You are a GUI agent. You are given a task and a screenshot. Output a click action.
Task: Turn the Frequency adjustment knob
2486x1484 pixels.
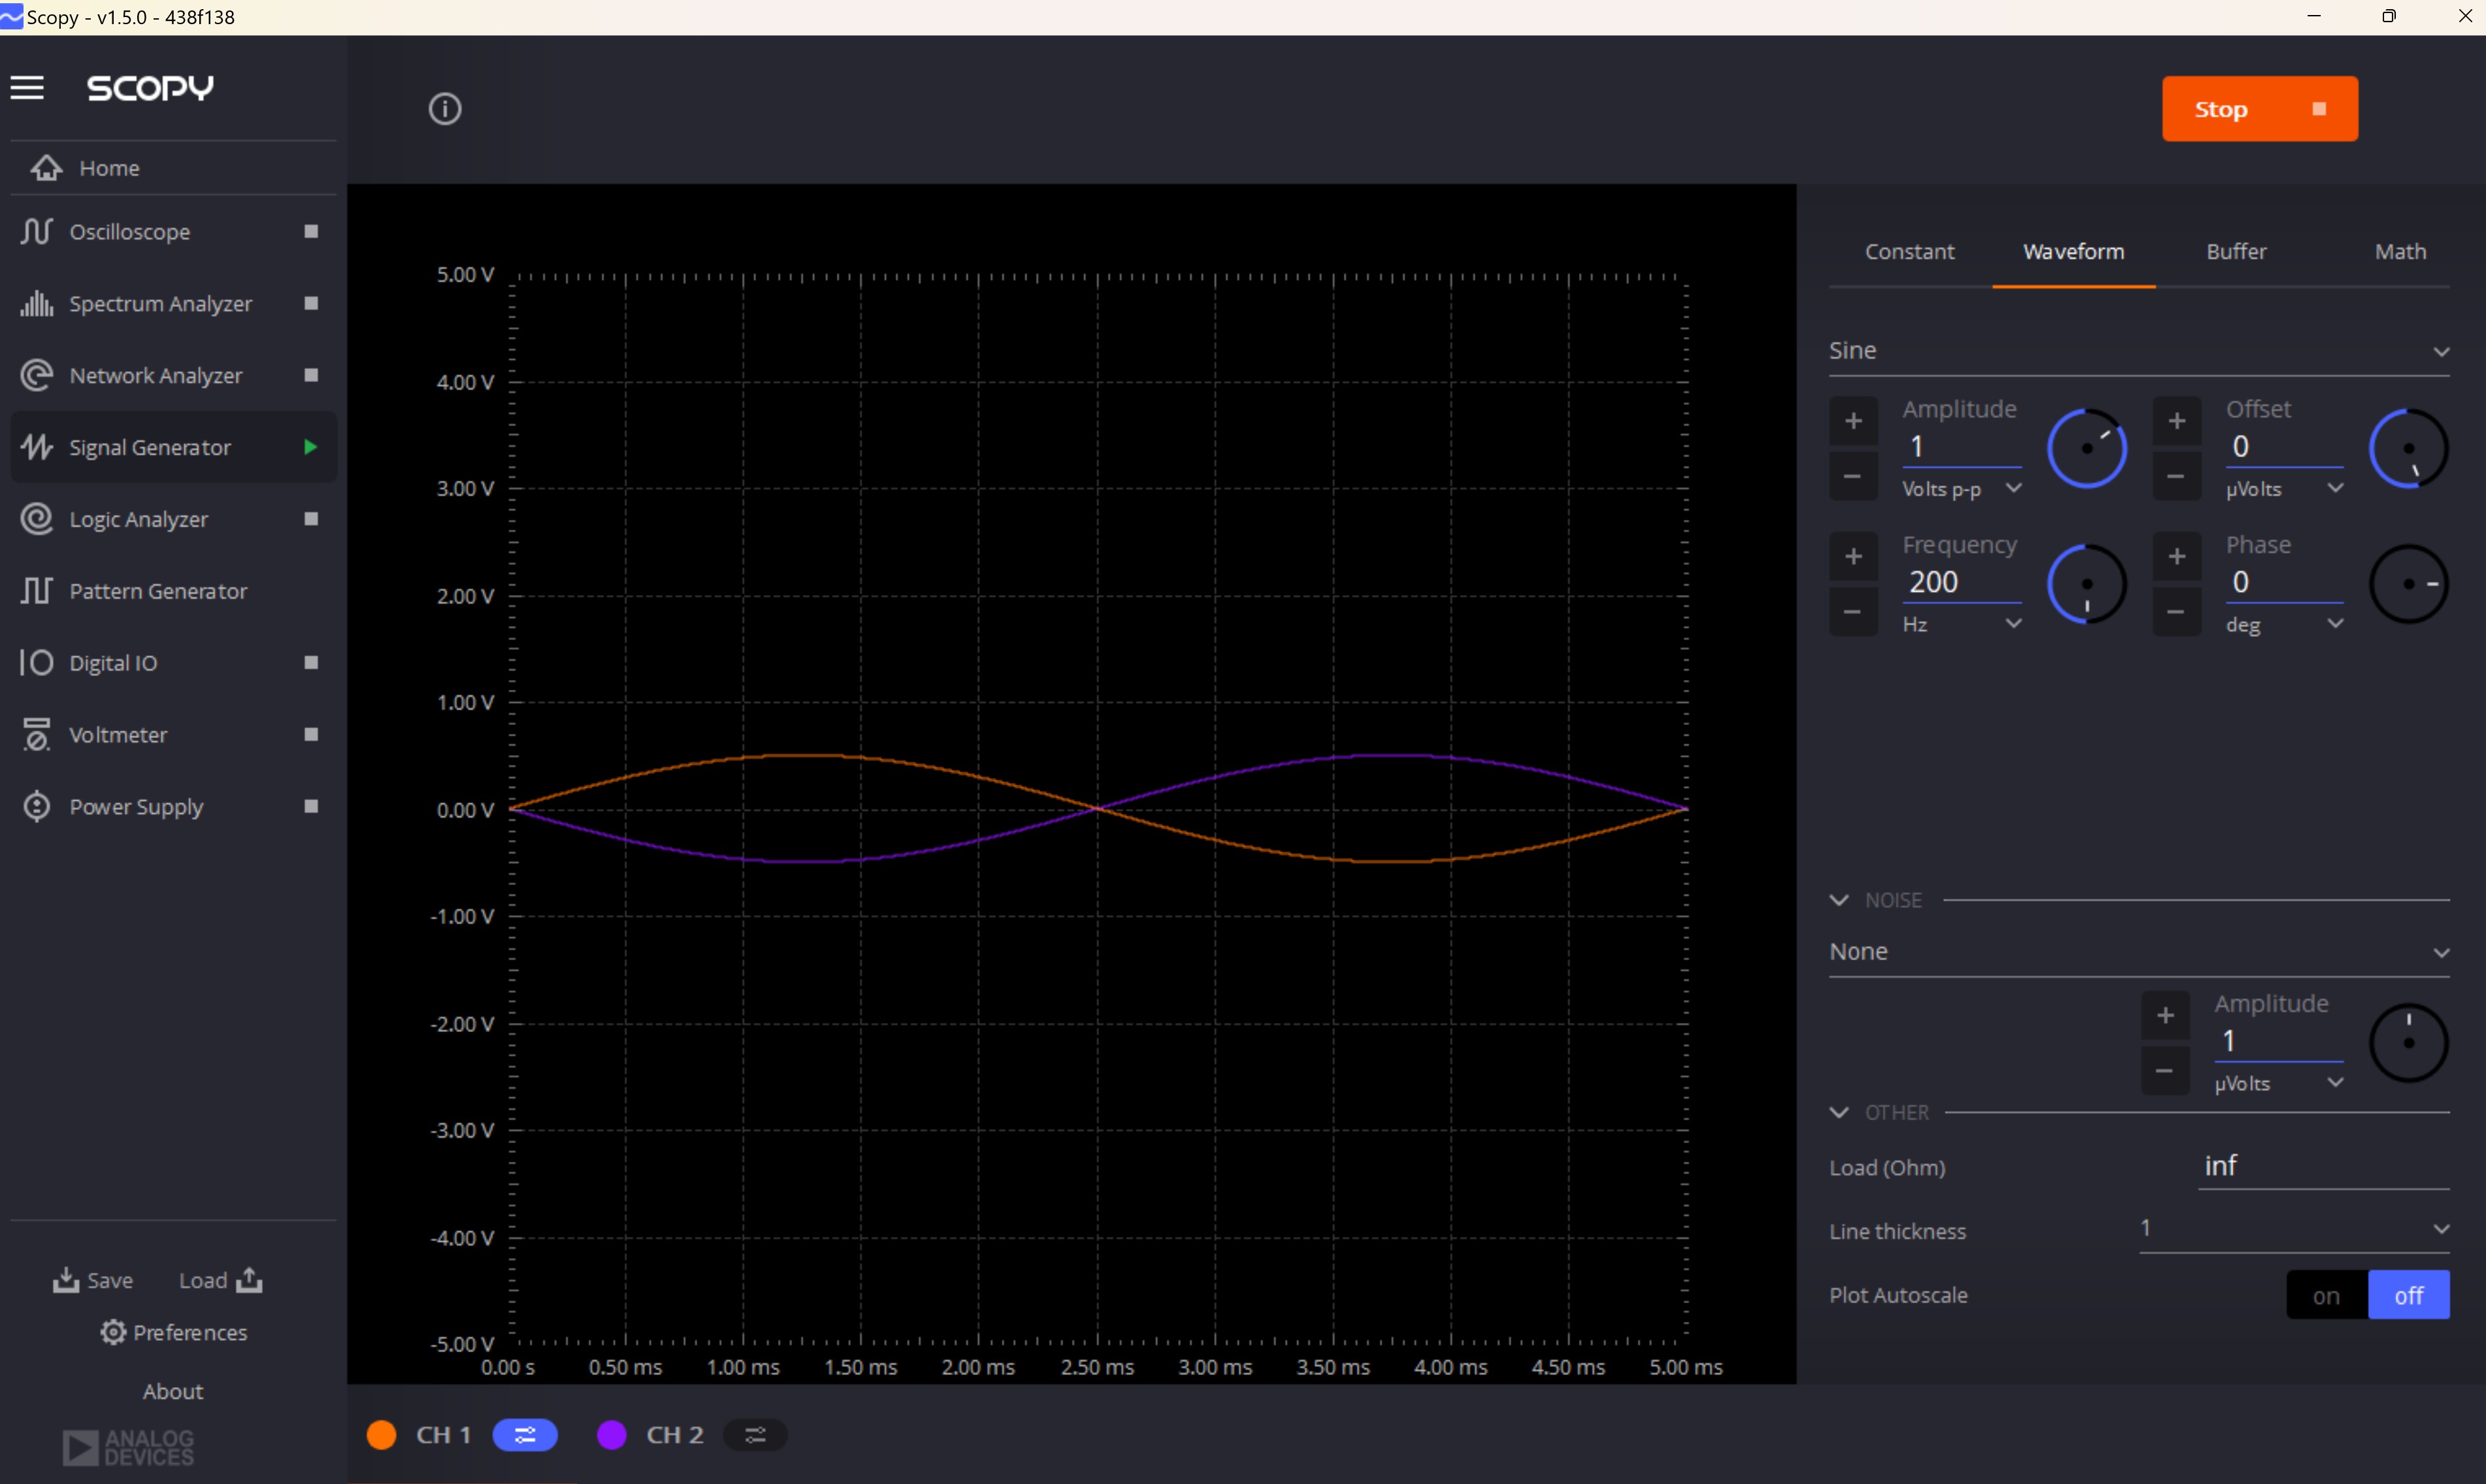pyautogui.click(x=2088, y=583)
